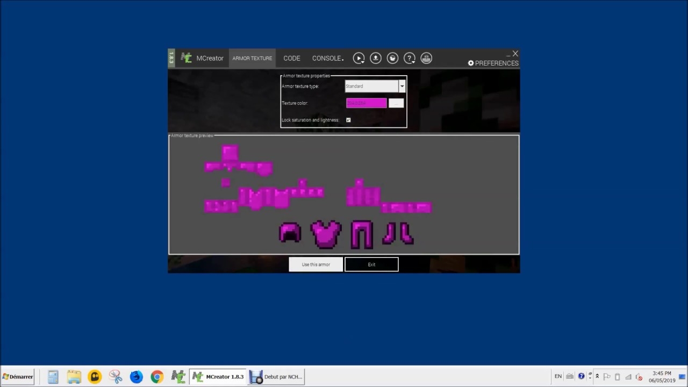
Task: Click the ellipsis color chooser button
Action: pos(396,103)
